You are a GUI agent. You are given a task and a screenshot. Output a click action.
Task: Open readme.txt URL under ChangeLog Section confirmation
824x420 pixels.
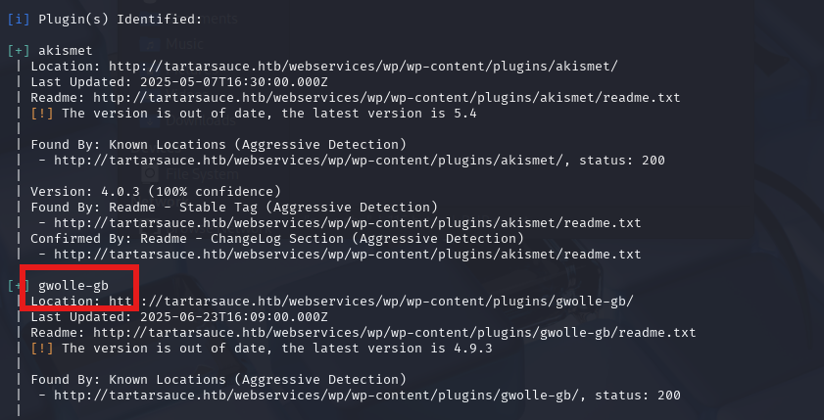[x=348, y=255]
